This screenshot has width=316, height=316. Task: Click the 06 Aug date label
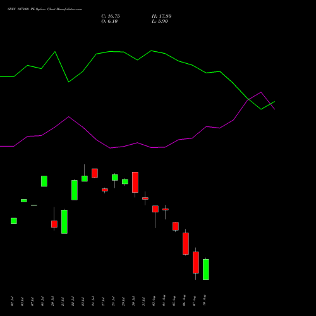184,301
